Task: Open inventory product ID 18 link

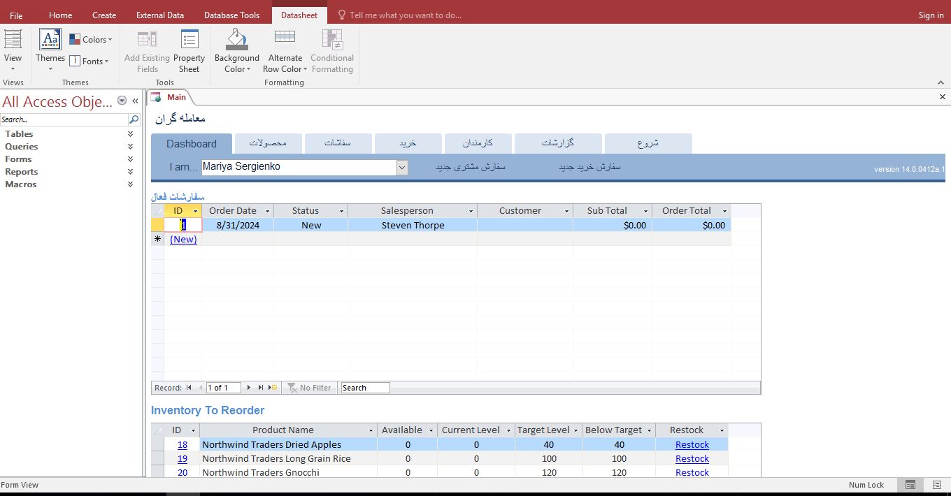Action: (183, 444)
